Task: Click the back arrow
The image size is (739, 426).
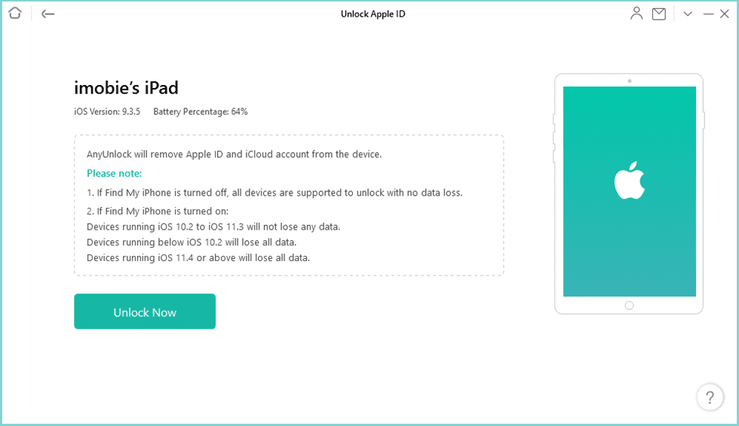Action: [48, 14]
